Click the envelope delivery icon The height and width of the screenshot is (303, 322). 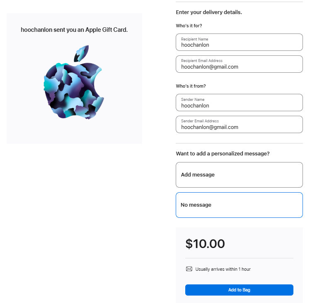(189, 269)
